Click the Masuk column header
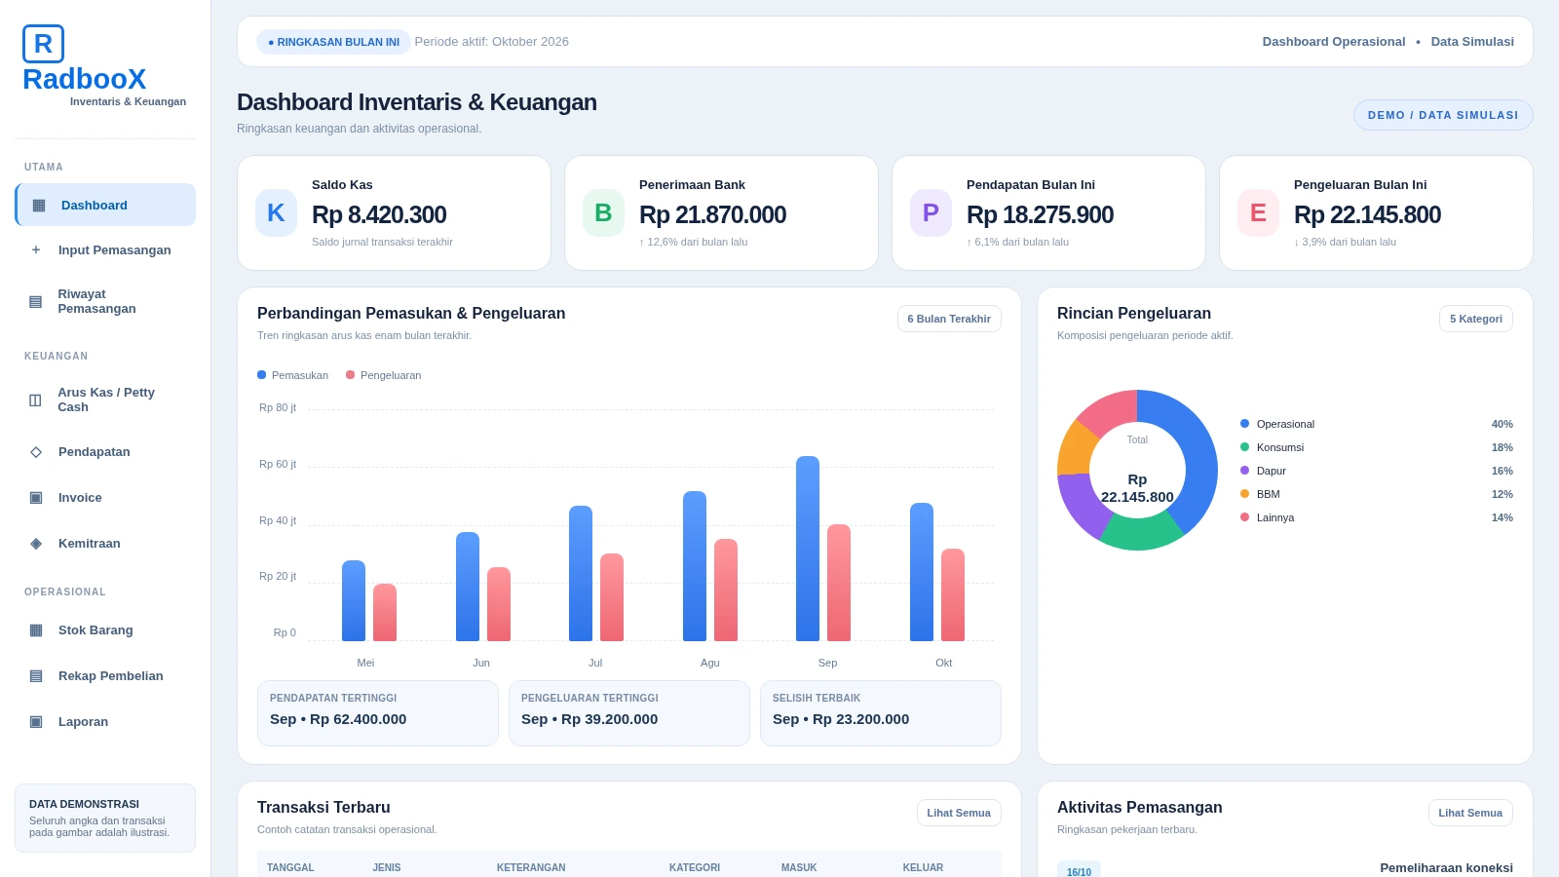The width and height of the screenshot is (1559, 877). click(799, 867)
